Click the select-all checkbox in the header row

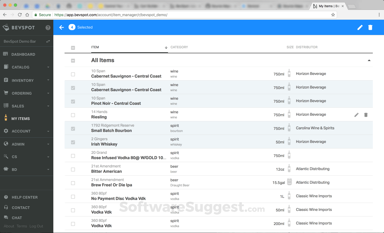[73, 47]
